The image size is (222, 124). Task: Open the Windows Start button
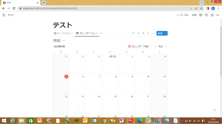point(4,121)
